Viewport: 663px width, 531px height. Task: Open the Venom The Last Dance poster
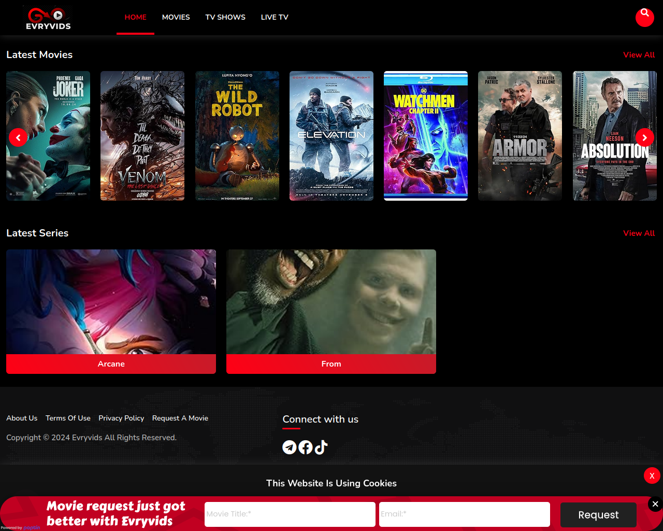[142, 136]
